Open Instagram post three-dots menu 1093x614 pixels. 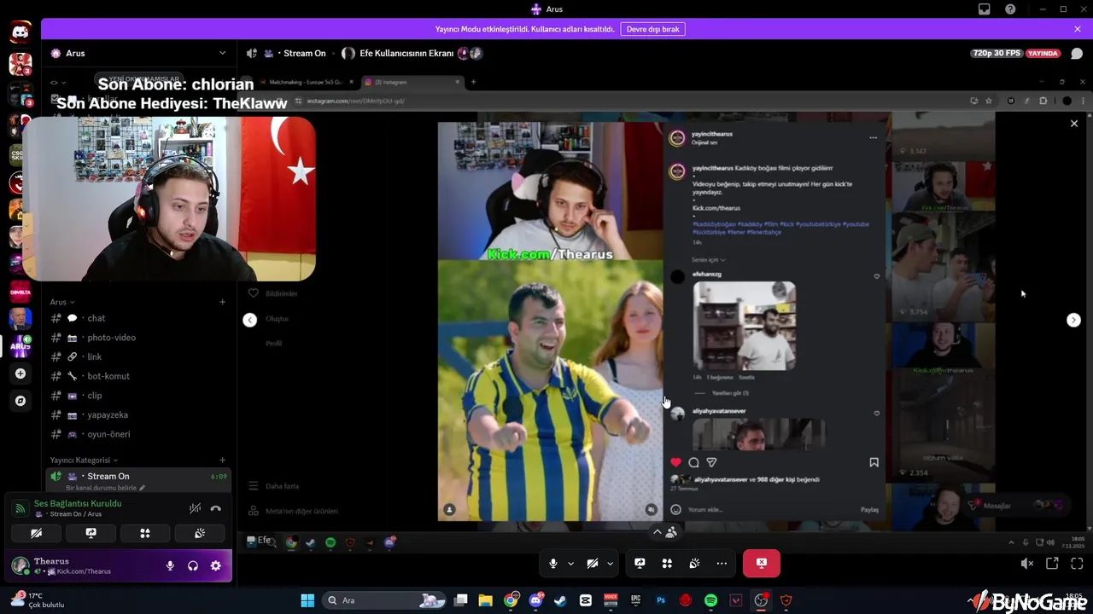(x=873, y=137)
